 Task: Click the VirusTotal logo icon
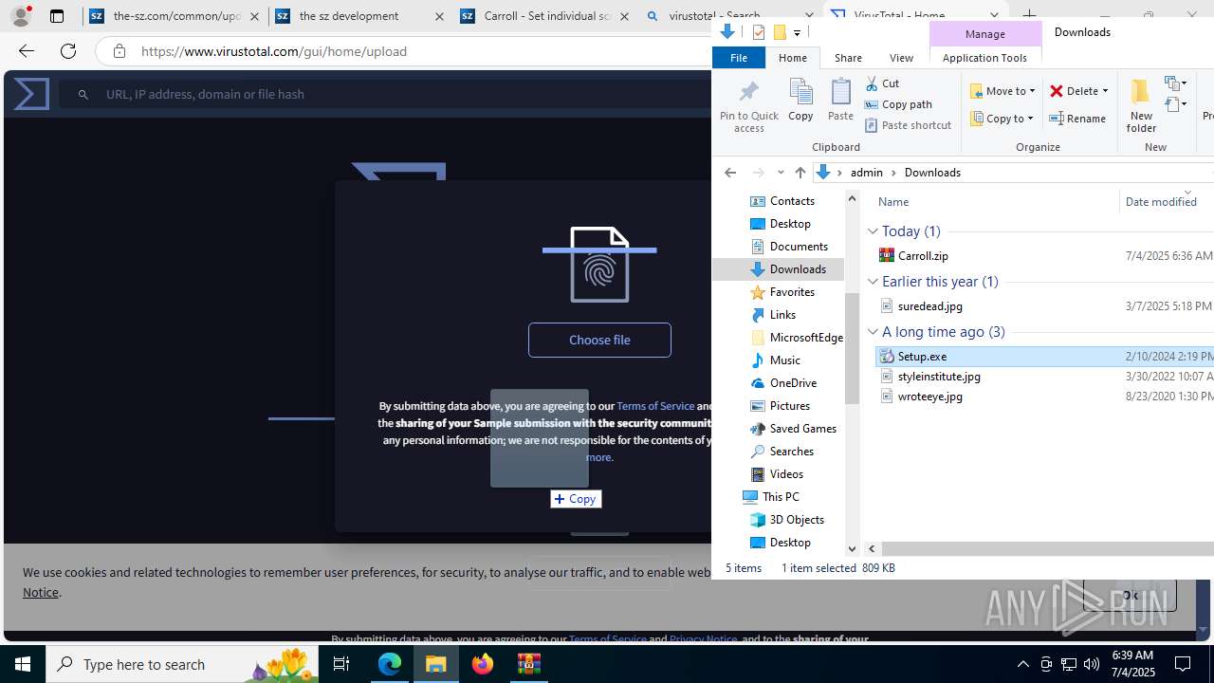click(31, 94)
